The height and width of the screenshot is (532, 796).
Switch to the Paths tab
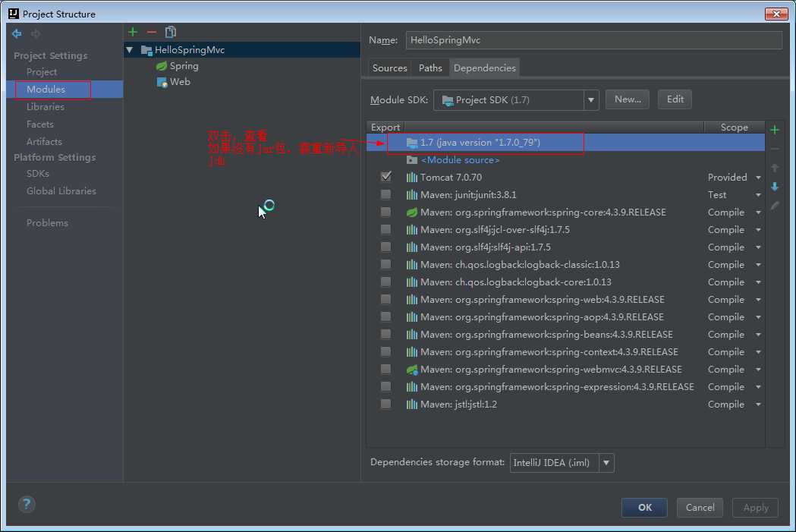(430, 68)
